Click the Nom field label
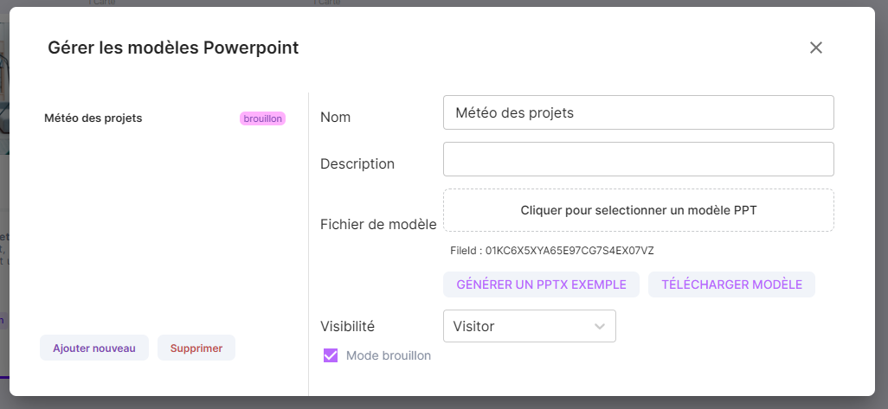888x409 pixels. click(x=336, y=117)
